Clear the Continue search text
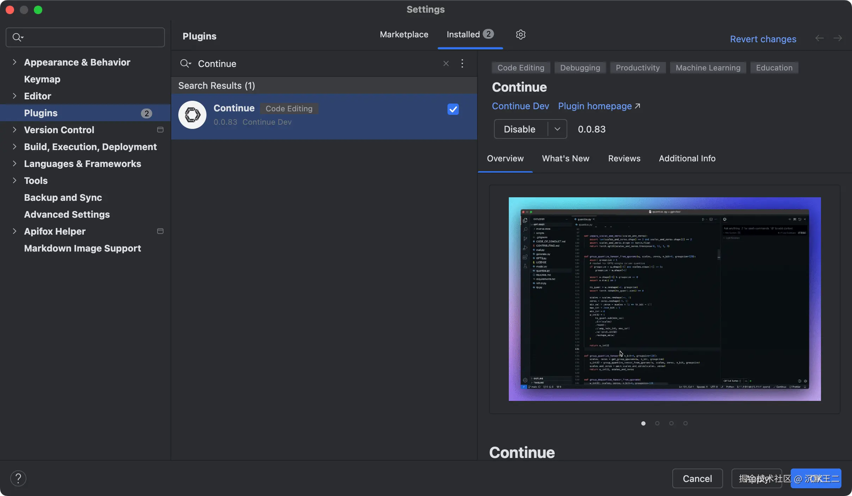Screen dimensions: 852x496 click(446, 63)
